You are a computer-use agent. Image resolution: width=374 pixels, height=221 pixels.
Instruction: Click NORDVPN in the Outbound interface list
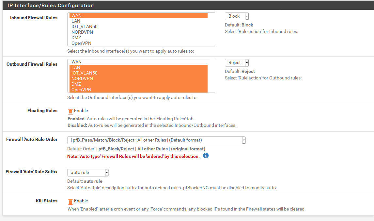tap(139, 78)
